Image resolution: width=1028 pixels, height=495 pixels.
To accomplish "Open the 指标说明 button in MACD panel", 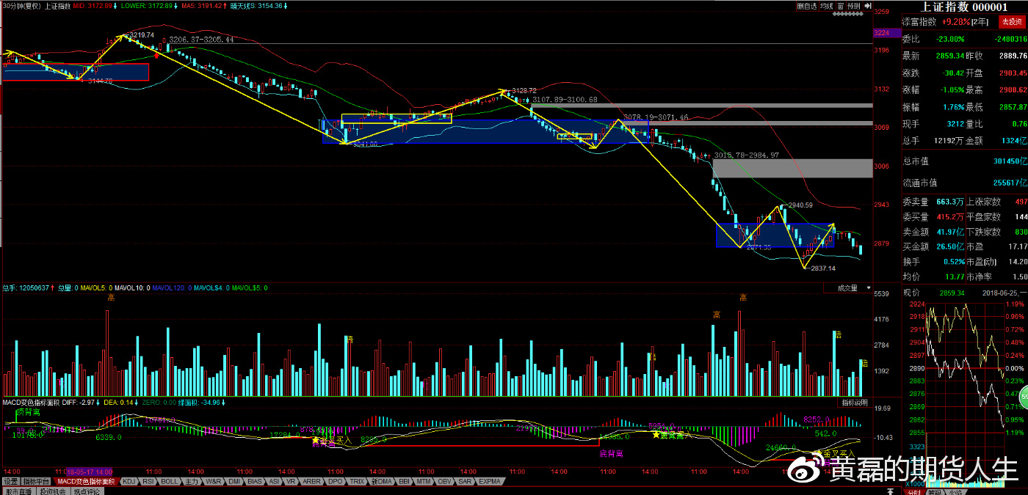I will point(855,403).
